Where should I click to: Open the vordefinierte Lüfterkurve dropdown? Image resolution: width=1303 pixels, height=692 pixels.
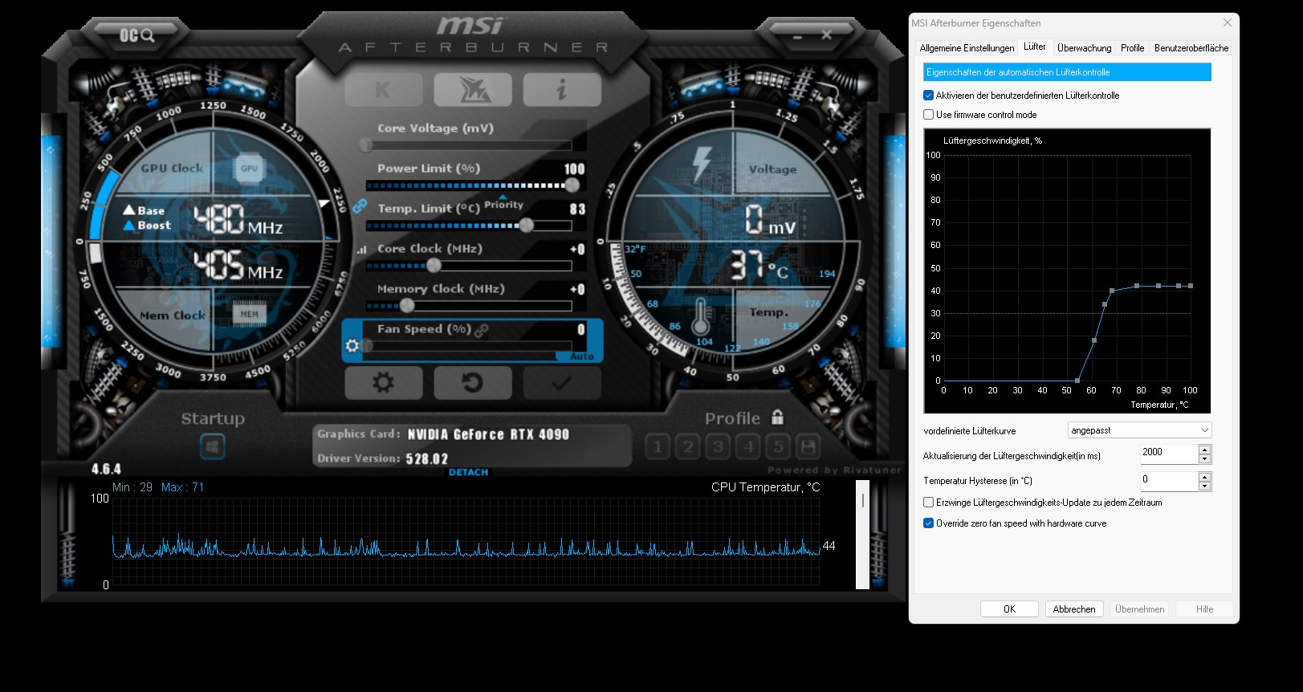pos(1139,430)
